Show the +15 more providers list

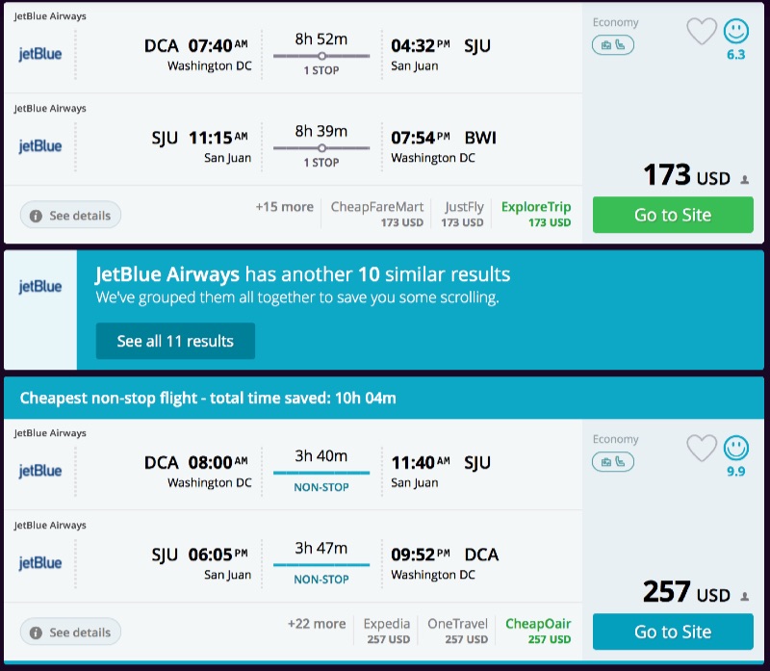coord(284,207)
